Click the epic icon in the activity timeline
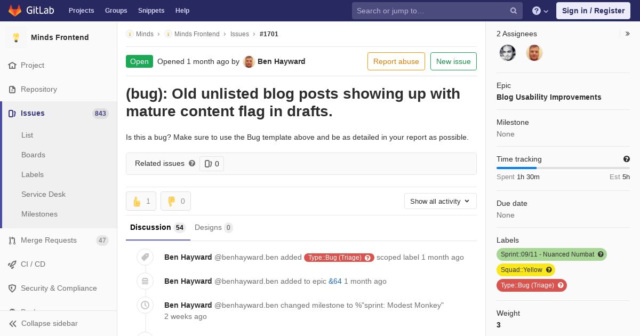640x336 pixels. pyautogui.click(x=145, y=281)
